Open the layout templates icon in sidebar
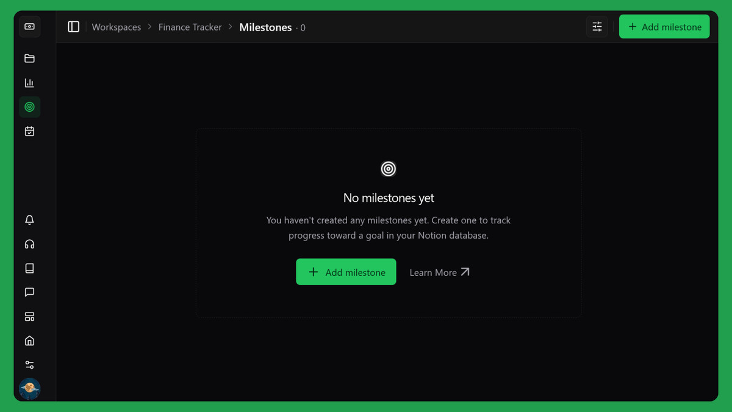This screenshot has width=732, height=412. 29,316
